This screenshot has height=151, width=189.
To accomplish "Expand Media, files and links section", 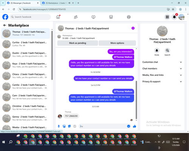I will tap(162, 75).
